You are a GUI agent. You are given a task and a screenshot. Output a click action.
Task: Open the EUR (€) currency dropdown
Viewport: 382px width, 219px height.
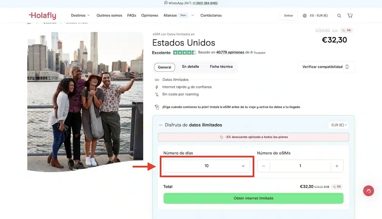point(338,125)
